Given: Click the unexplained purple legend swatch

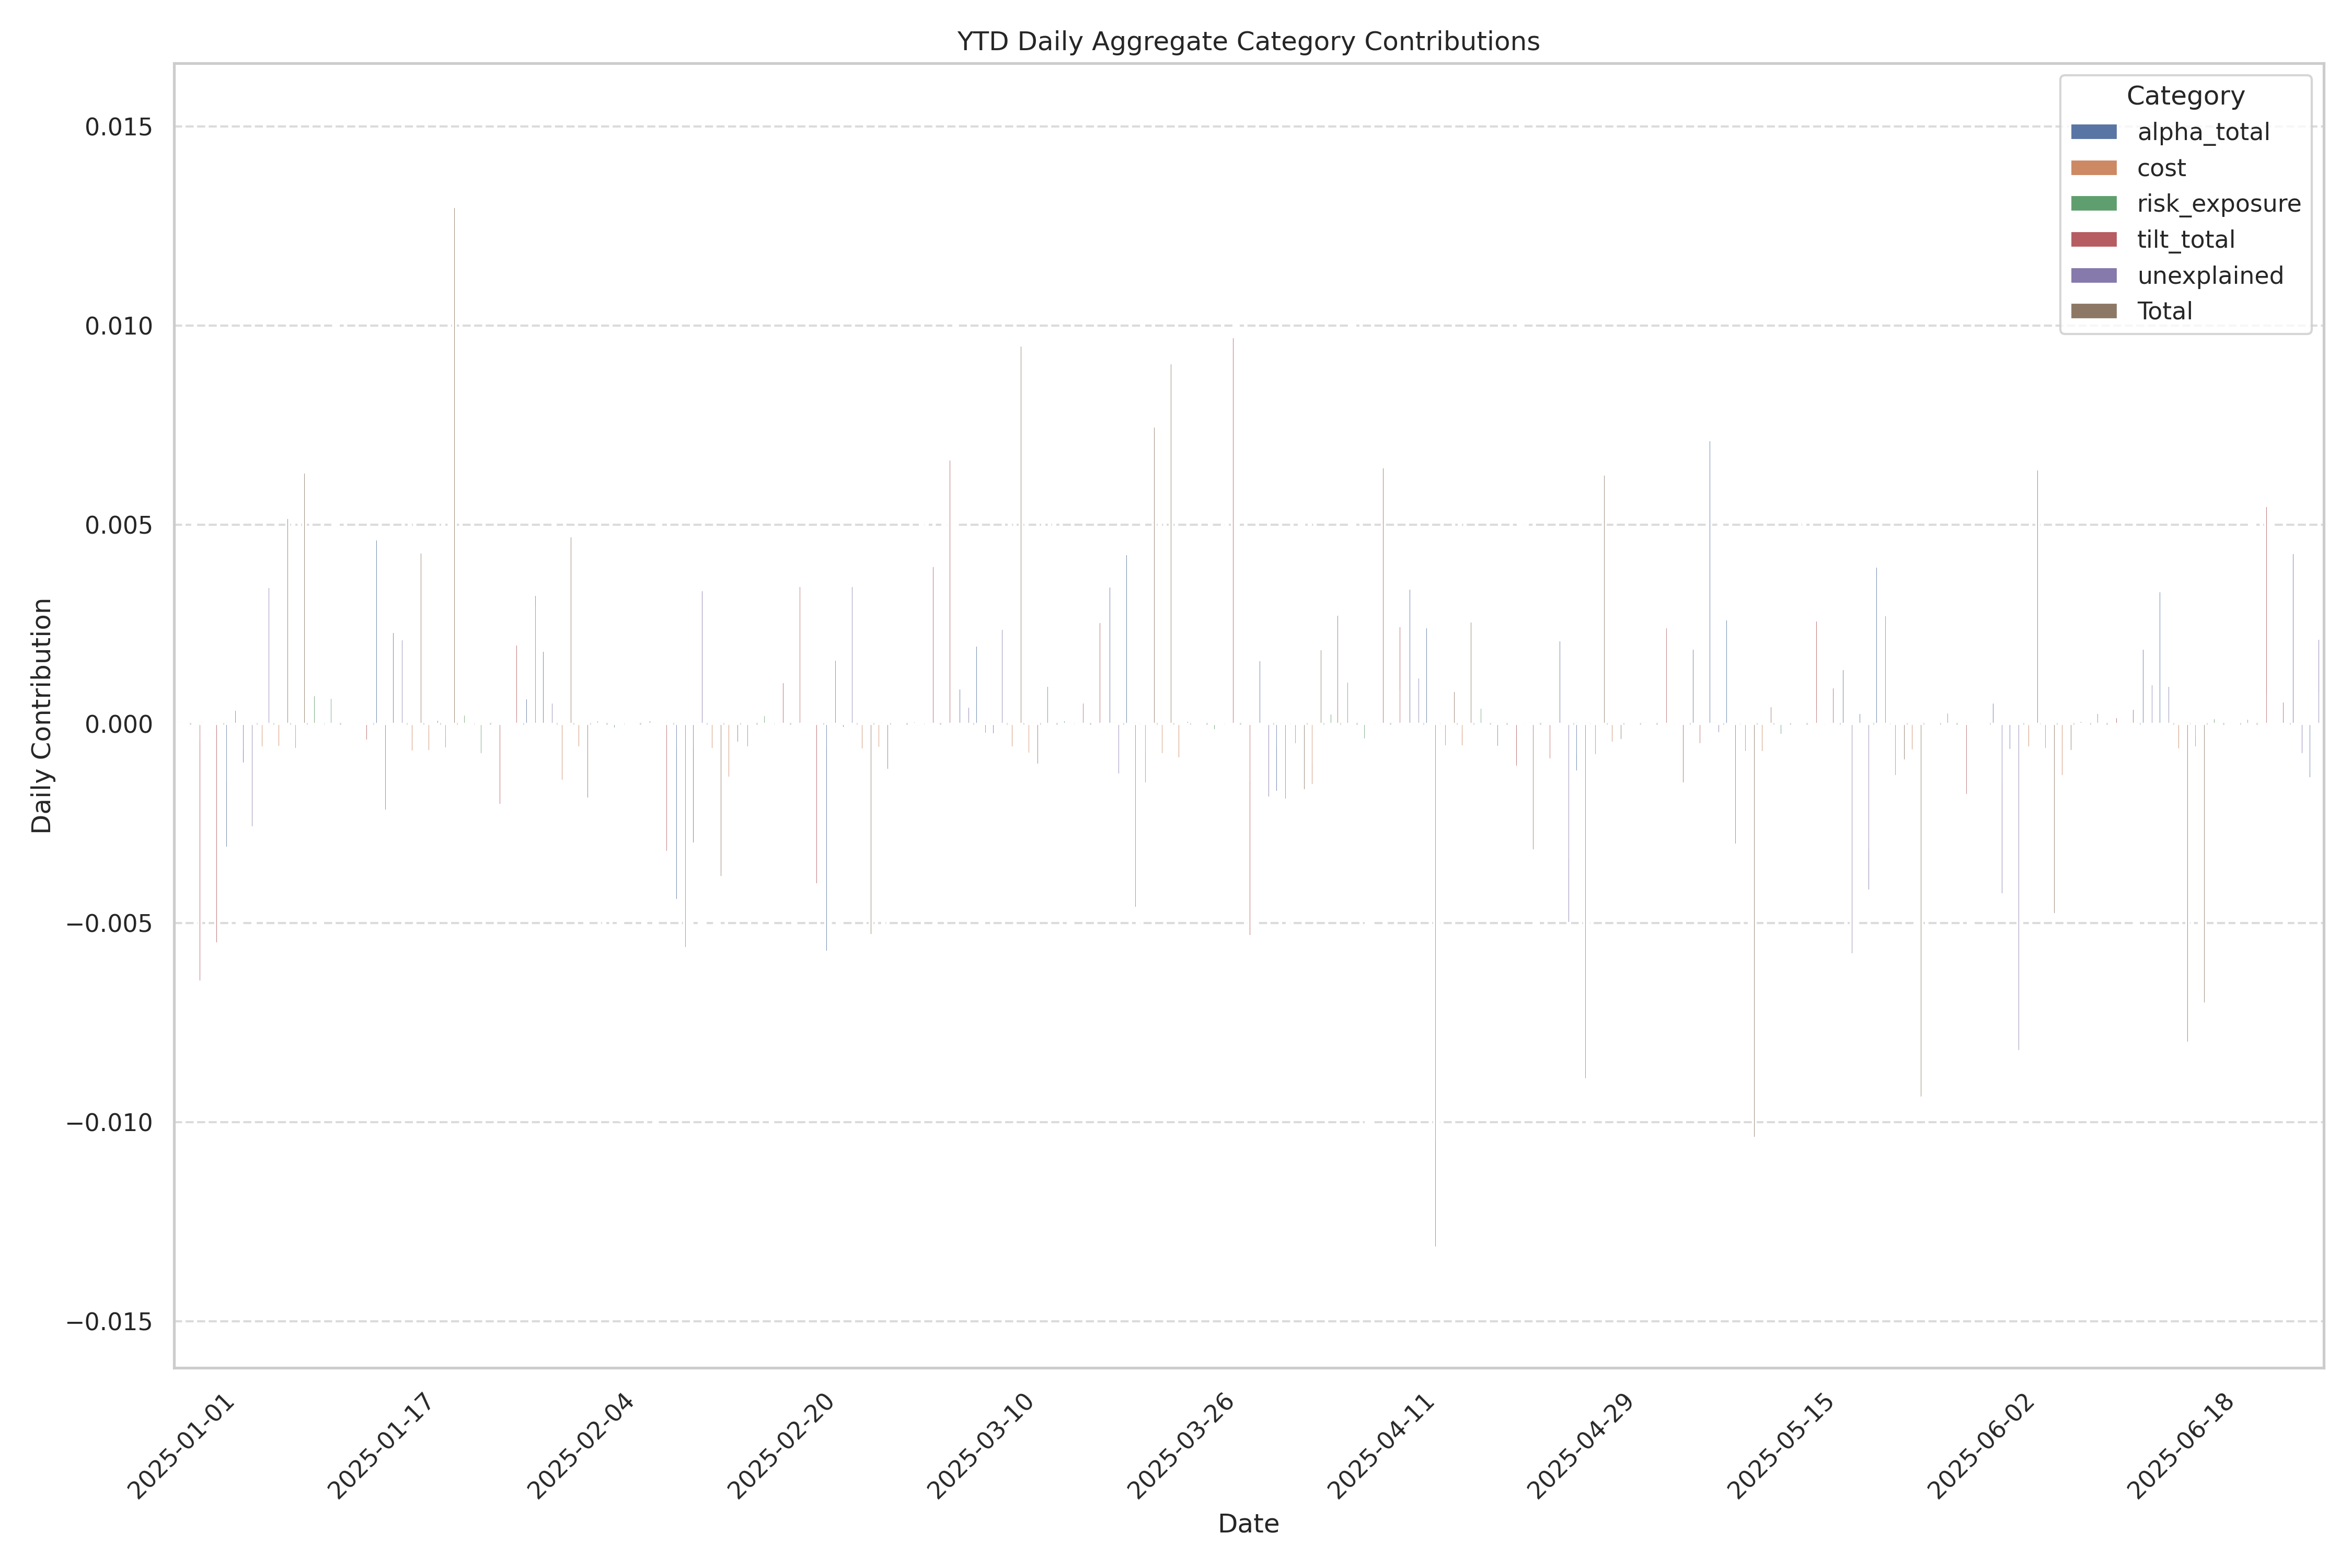Looking at the screenshot, I should (2093, 276).
